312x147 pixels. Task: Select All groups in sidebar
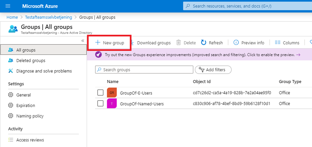[x=44, y=50]
